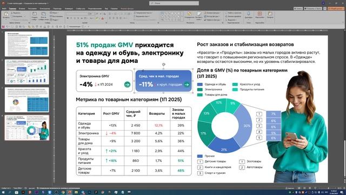Open Shape Outline (Контур фигуры) dropdown
This screenshot has height=195, width=346.
[212, 16]
